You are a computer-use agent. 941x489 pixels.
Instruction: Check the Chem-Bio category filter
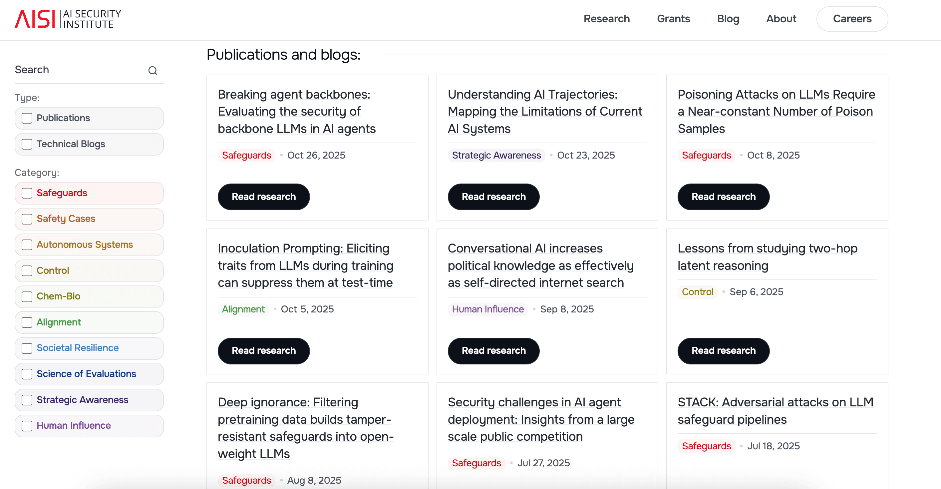[27, 296]
